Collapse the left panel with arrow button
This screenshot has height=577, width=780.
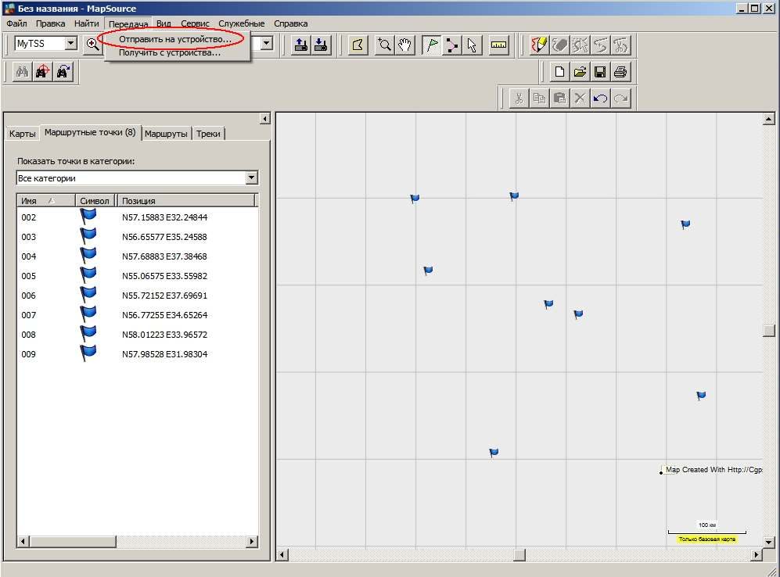[264, 119]
